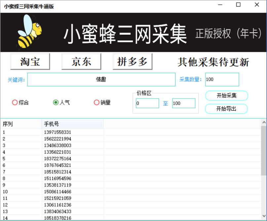Click the minimum price field showing 0
The height and width of the screenshot is (221, 267).
click(x=147, y=103)
